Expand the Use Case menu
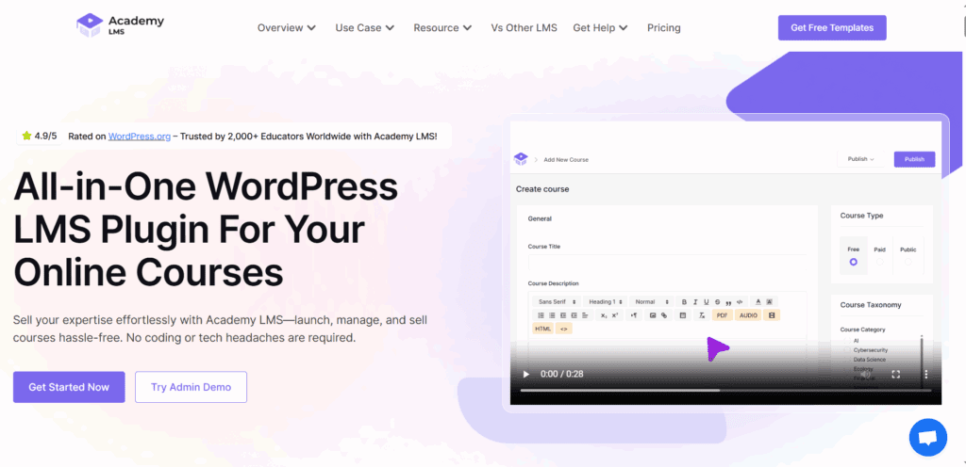Viewport: 966px width, 467px height. click(365, 27)
